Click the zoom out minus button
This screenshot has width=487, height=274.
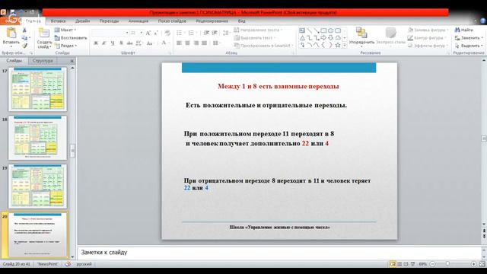432,264
